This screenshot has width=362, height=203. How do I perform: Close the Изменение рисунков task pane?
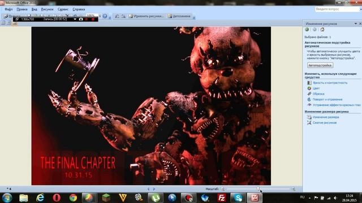coord(360,24)
